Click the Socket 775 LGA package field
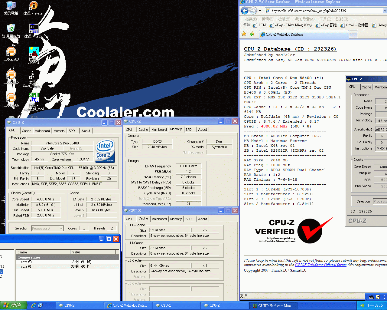 point(62,154)
